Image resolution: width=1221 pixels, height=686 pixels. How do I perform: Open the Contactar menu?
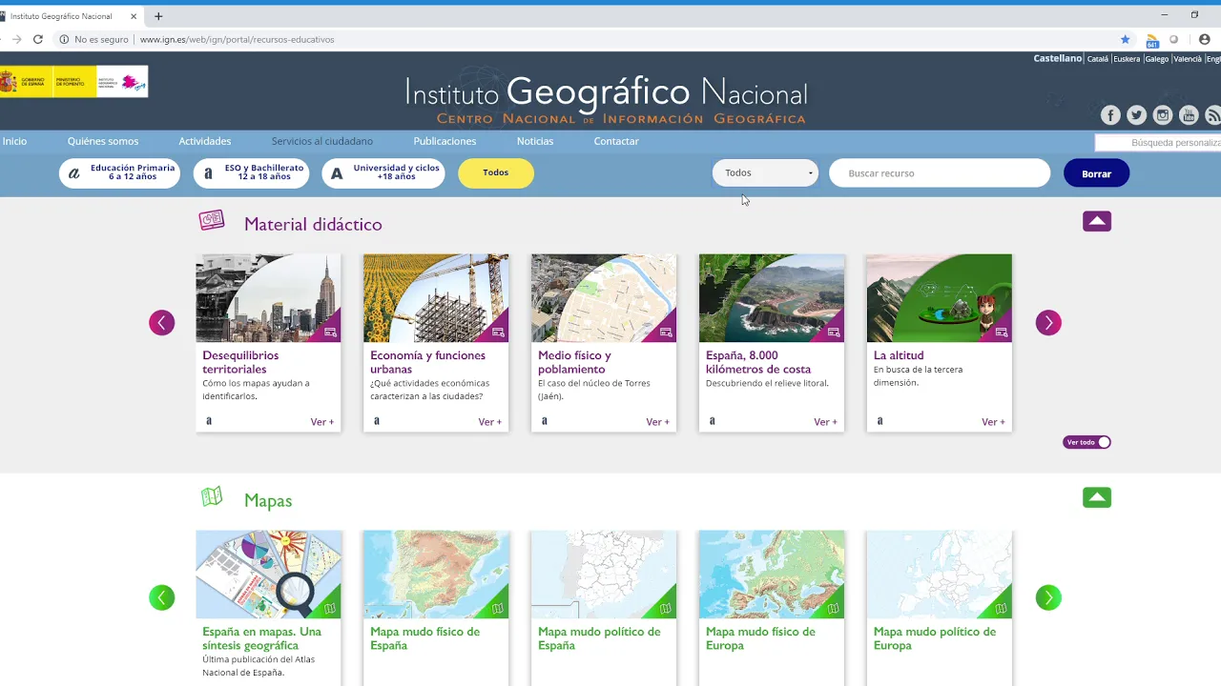pyautogui.click(x=616, y=141)
